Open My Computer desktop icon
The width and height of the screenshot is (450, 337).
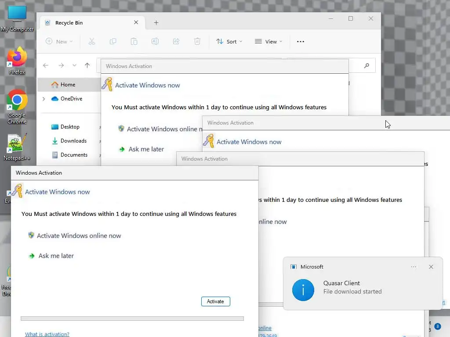click(x=17, y=18)
